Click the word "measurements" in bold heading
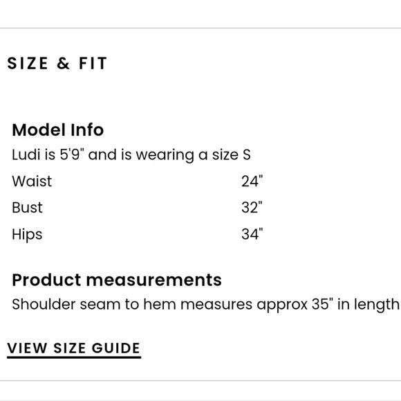Screen dimensions: 401x401 [154, 280]
